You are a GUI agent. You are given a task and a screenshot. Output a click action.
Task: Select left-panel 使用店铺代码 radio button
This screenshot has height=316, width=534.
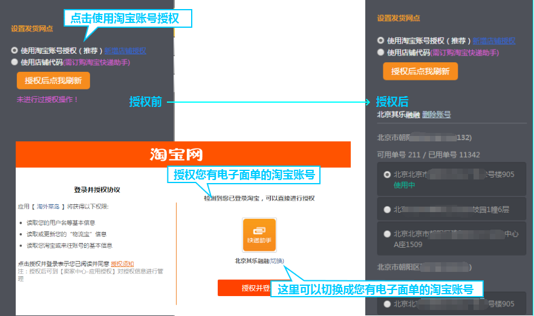pyautogui.click(x=15, y=62)
